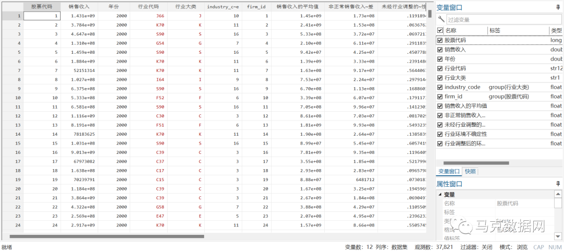Select the 行业大类 column header

coord(185,6)
